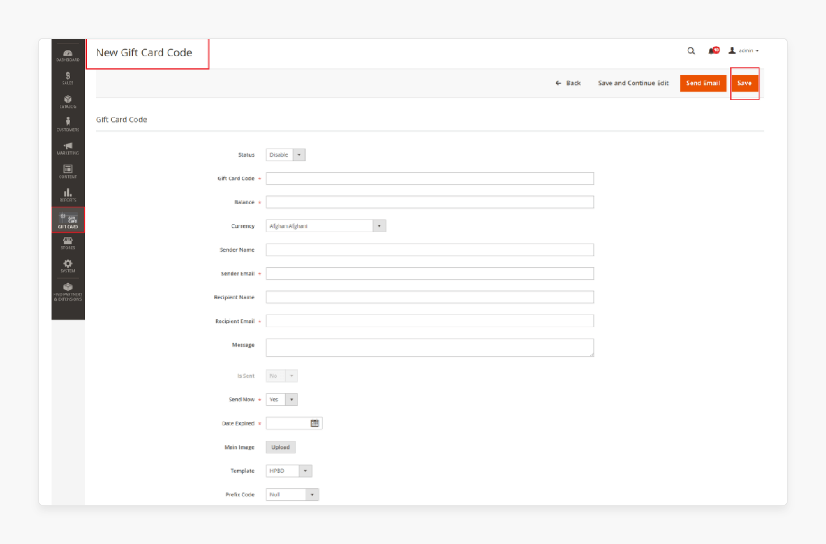Focus the Gift Card Code field
This screenshot has height=544, width=826.
(430, 178)
